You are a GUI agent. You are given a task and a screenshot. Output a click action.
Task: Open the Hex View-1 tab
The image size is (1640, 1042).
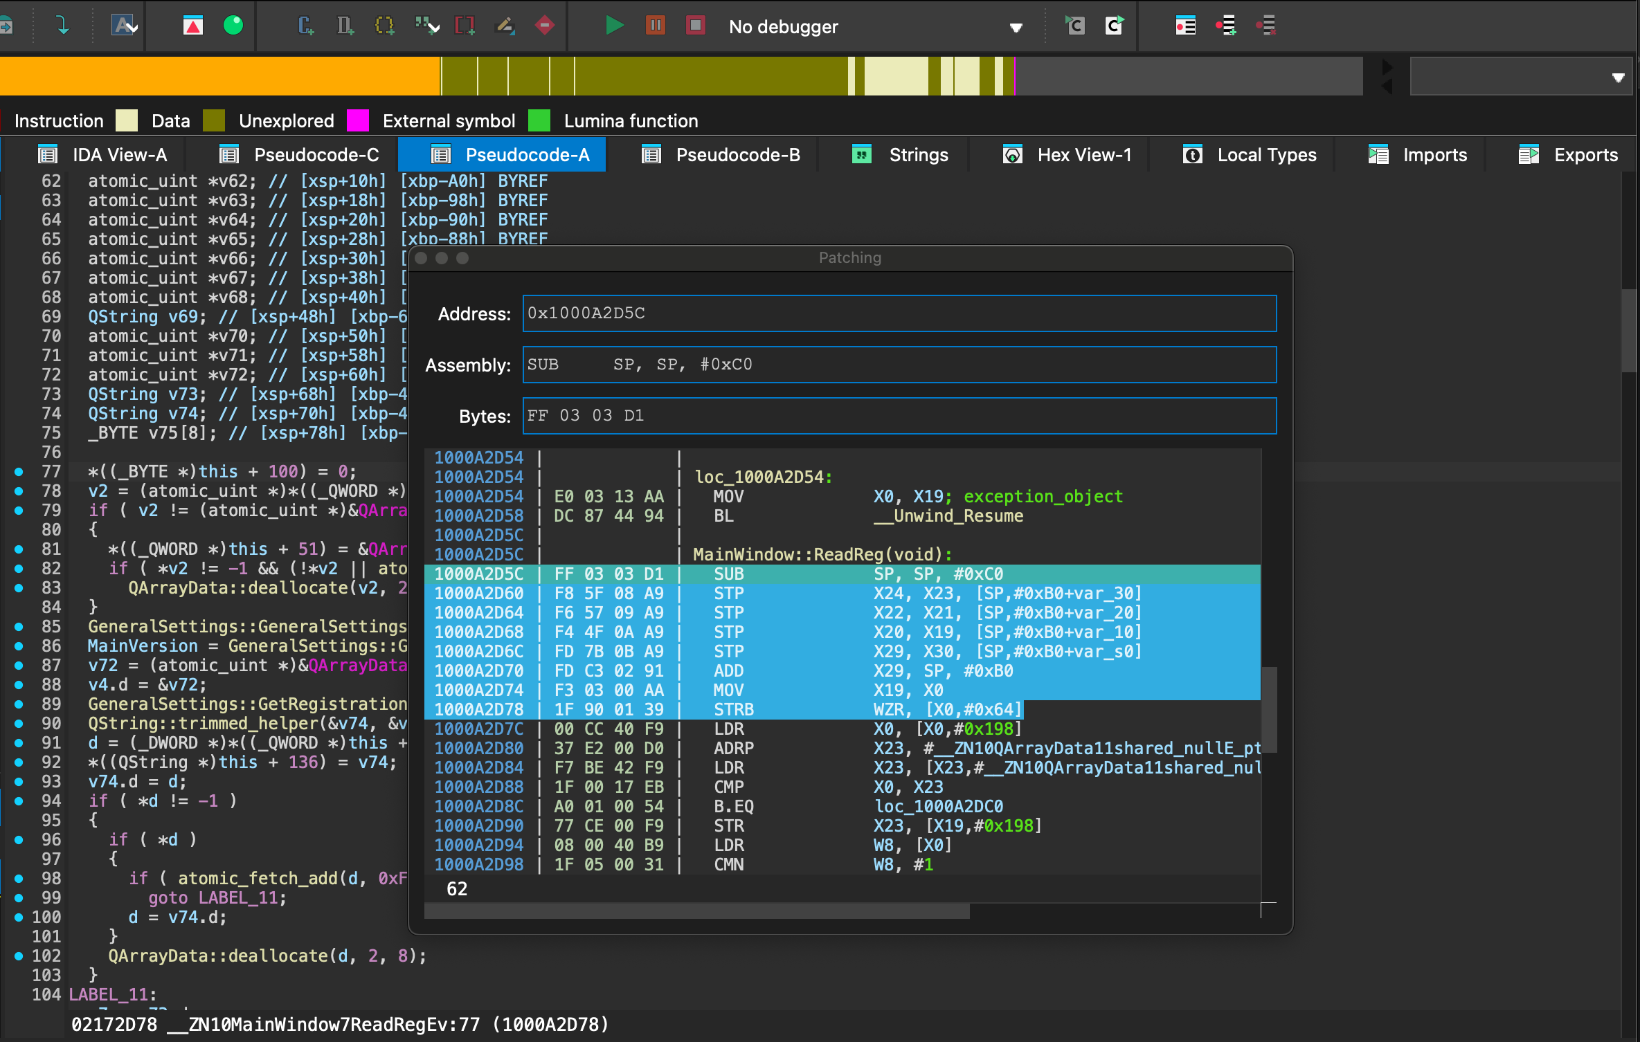coord(1067,155)
